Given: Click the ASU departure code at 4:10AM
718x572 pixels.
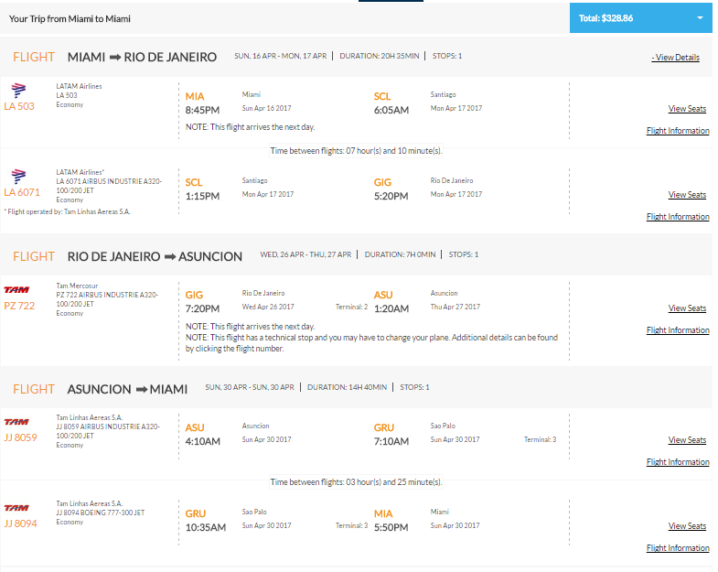Looking at the screenshot, I should tap(195, 428).
